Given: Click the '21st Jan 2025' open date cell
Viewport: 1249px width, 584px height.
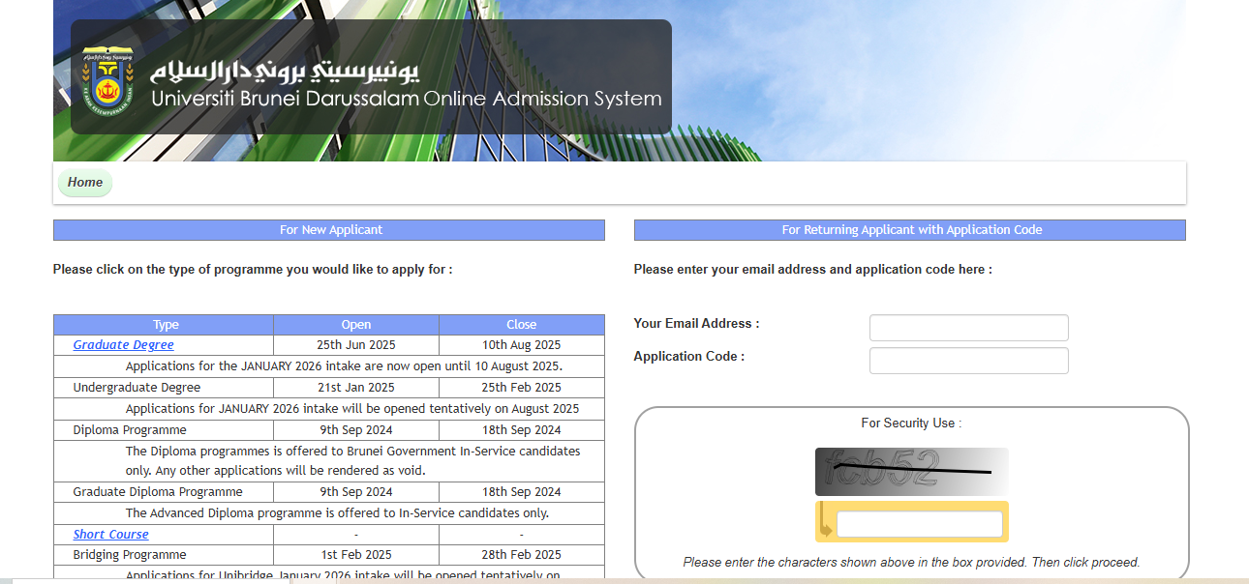Looking at the screenshot, I should point(356,388).
